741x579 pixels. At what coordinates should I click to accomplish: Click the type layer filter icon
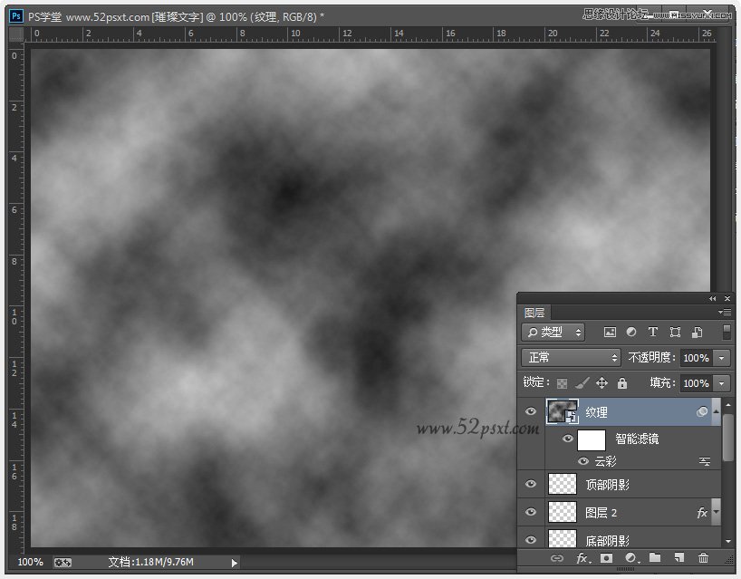652,333
